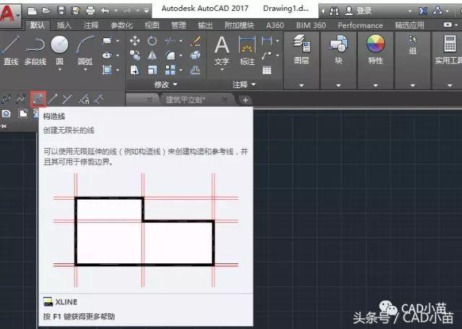Click the binoculars search icon

(334, 12)
